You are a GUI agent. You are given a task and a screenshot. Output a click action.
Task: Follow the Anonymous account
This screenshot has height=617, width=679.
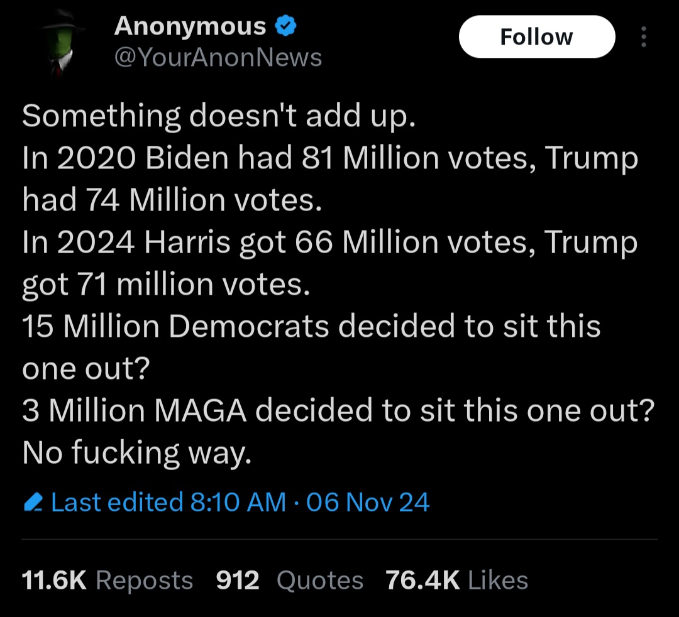coord(536,37)
